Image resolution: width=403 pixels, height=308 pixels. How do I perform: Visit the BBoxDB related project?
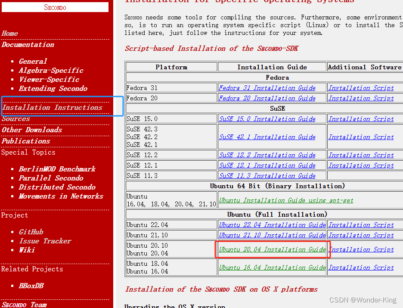click(x=31, y=286)
